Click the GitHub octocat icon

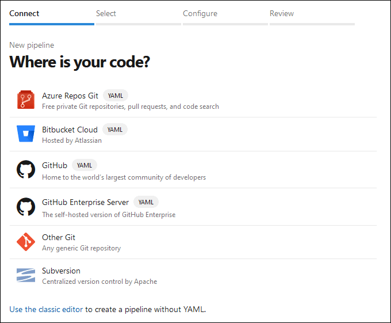coord(26,170)
